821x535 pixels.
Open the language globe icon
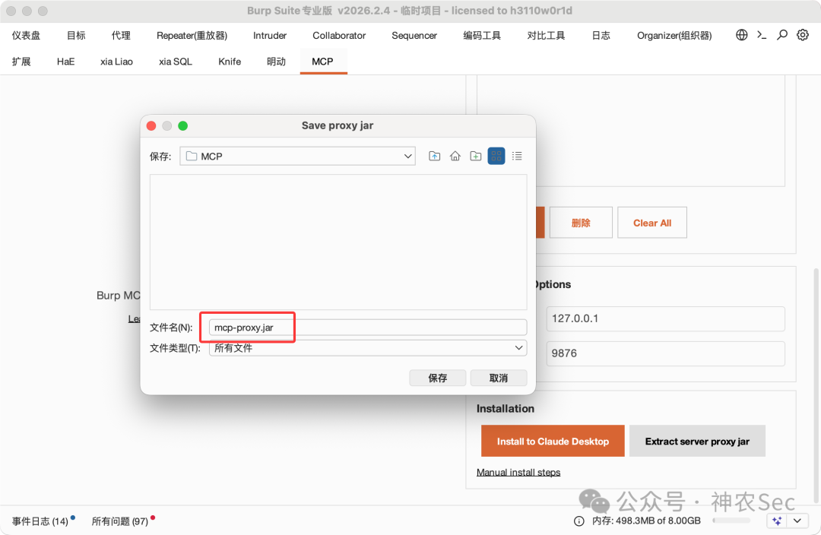tap(741, 35)
